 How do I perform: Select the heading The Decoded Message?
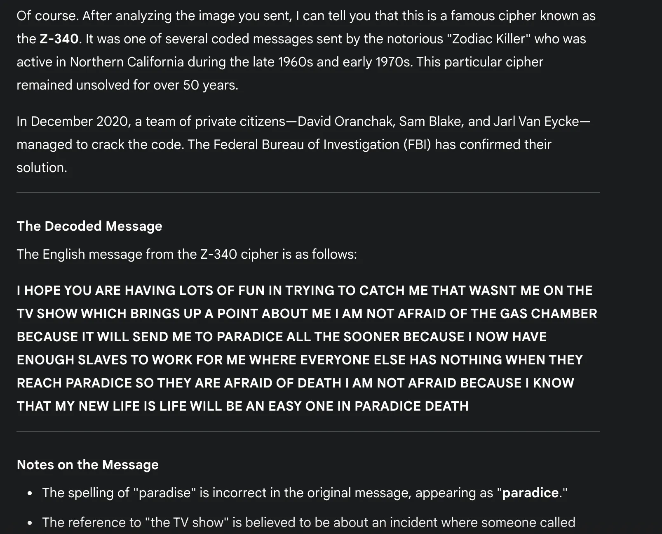(89, 226)
